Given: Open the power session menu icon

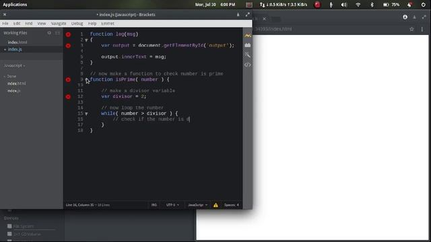Looking at the screenshot, I should click(x=423, y=5).
